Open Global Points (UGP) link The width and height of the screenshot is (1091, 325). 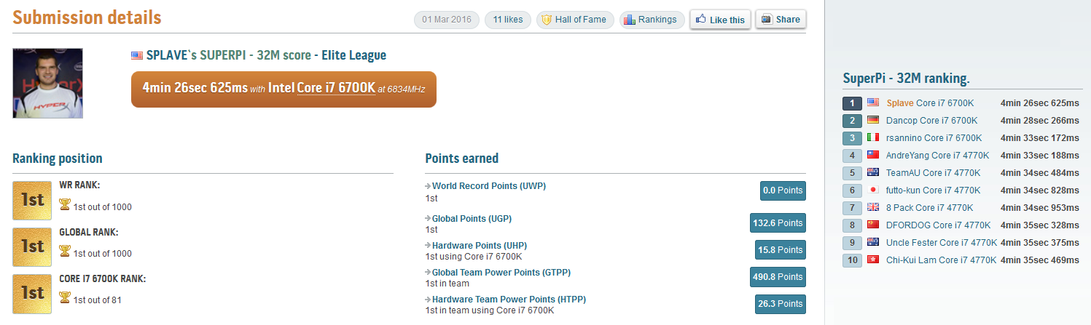[472, 218]
